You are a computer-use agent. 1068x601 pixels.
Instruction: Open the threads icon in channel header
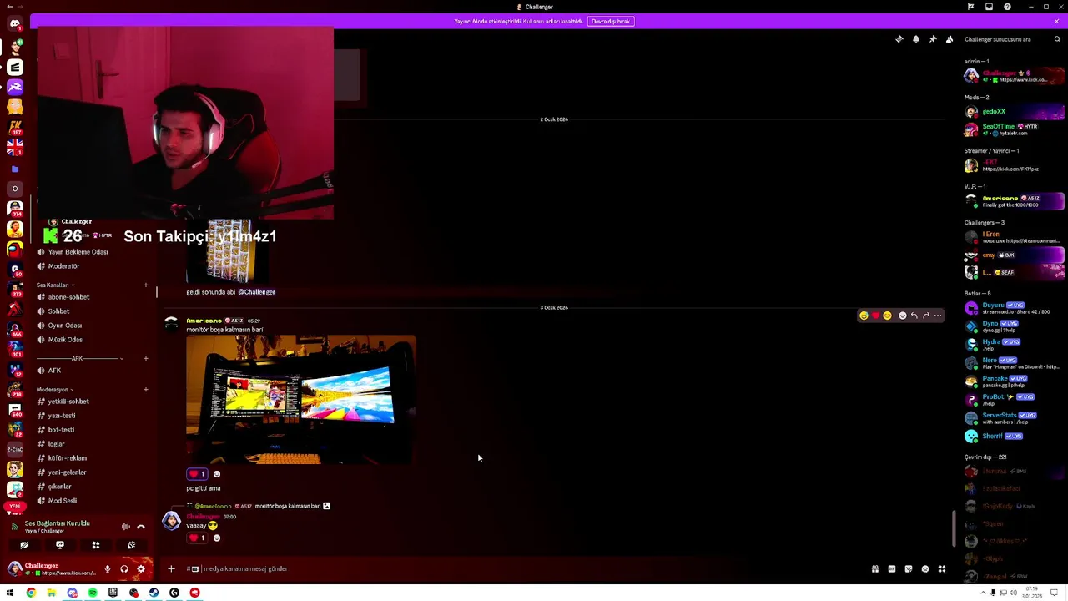(x=899, y=39)
